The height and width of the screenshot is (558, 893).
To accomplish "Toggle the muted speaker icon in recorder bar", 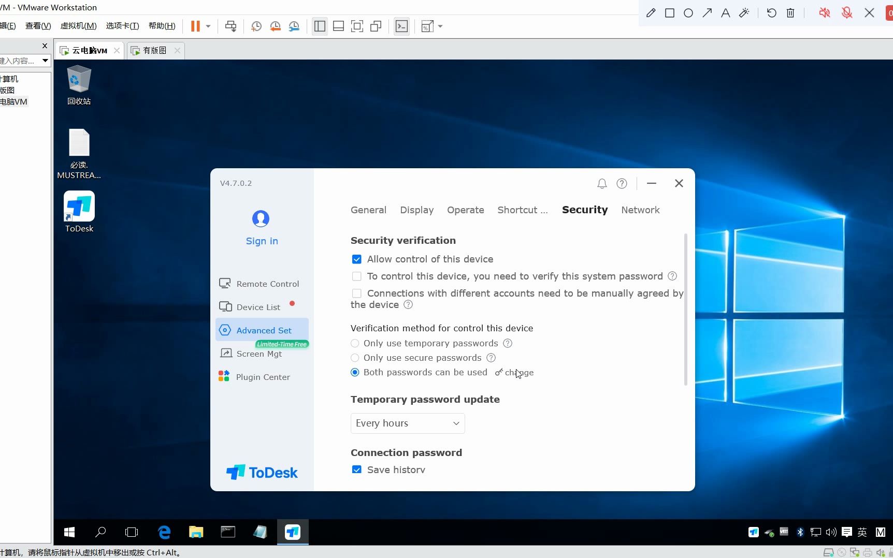I will coord(825,13).
